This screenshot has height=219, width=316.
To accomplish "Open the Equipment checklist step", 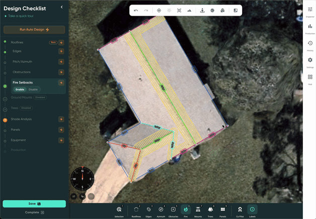I will (18, 140).
